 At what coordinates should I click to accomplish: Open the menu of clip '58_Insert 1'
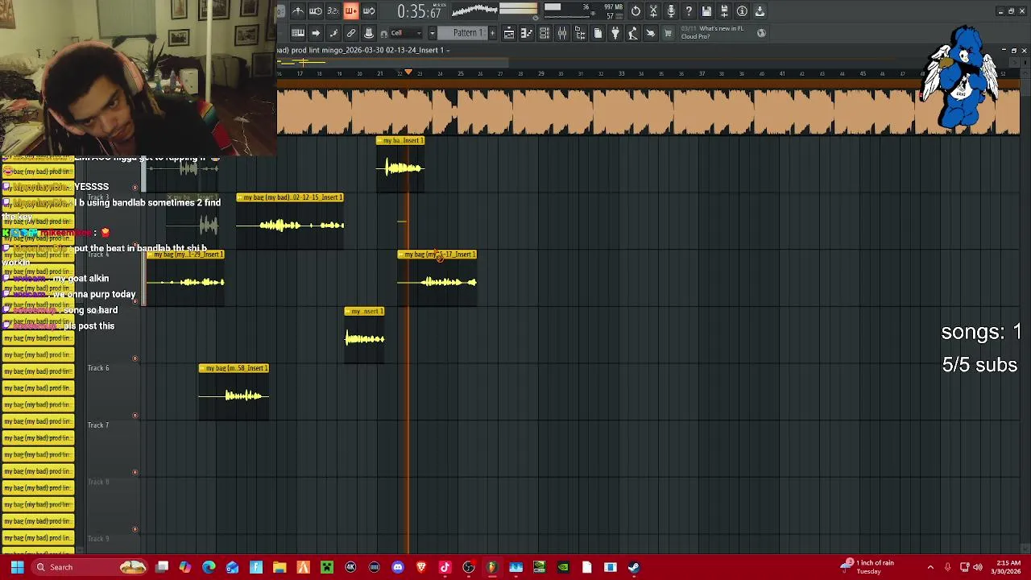coord(202,368)
